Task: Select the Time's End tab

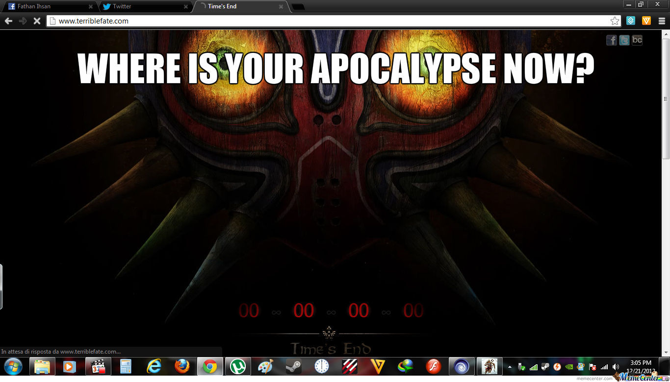Action: [x=240, y=6]
